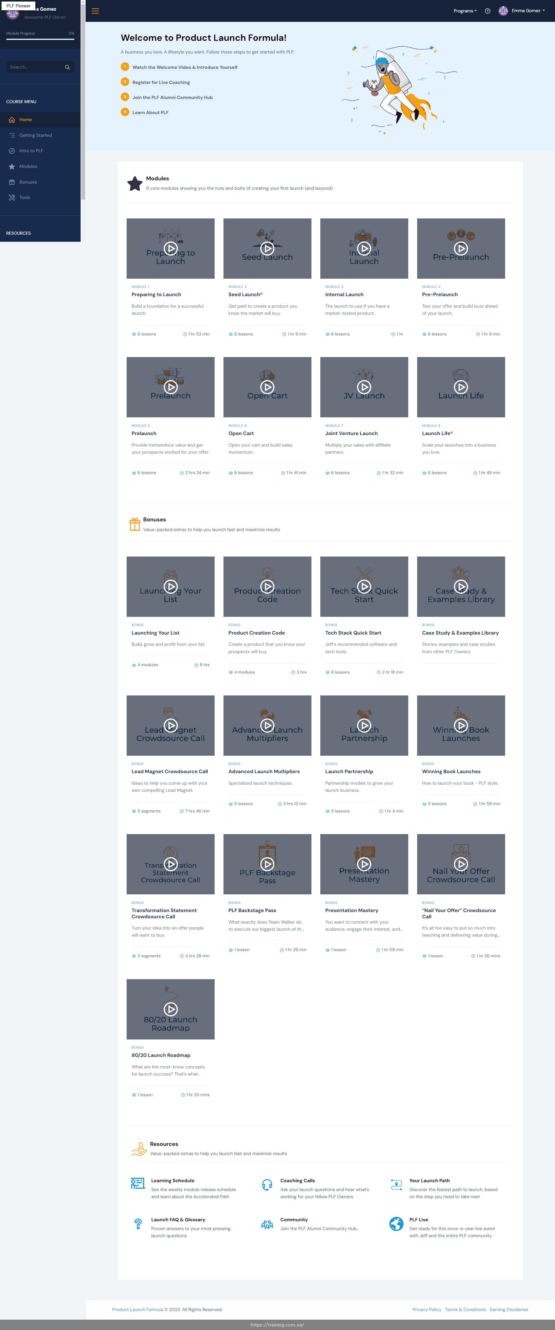Viewport: 555px width, 1330px height.
Task: Open the hamburger menu icon
Action: click(x=95, y=11)
